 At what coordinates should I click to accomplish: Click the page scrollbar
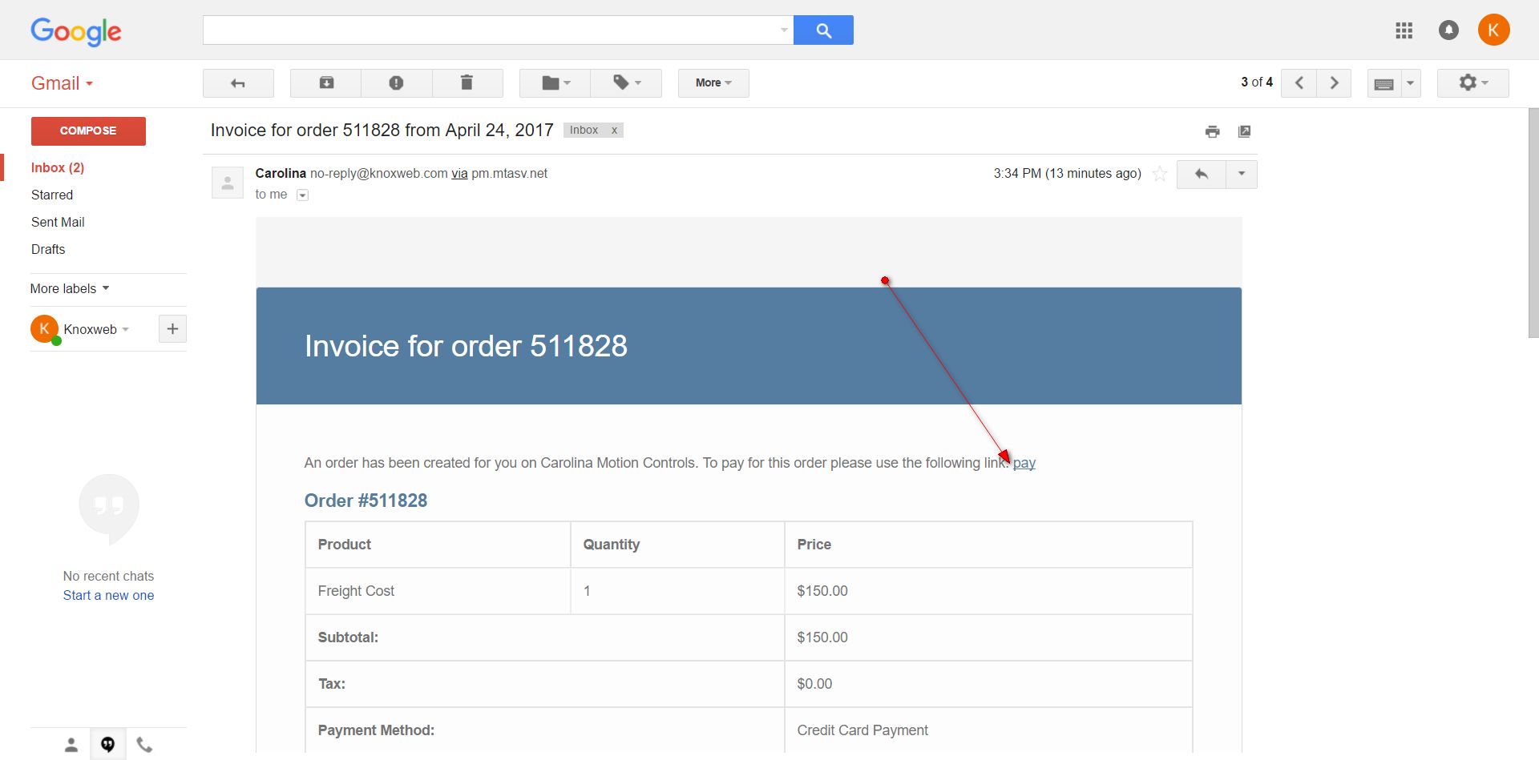click(x=1533, y=223)
